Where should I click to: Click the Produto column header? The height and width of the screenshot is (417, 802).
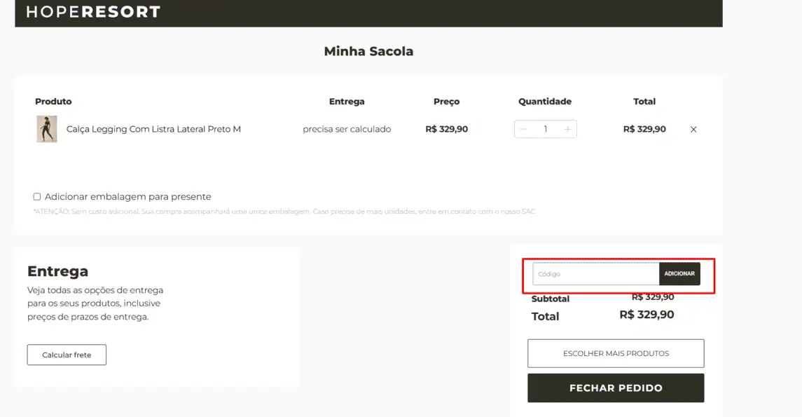[x=53, y=102]
